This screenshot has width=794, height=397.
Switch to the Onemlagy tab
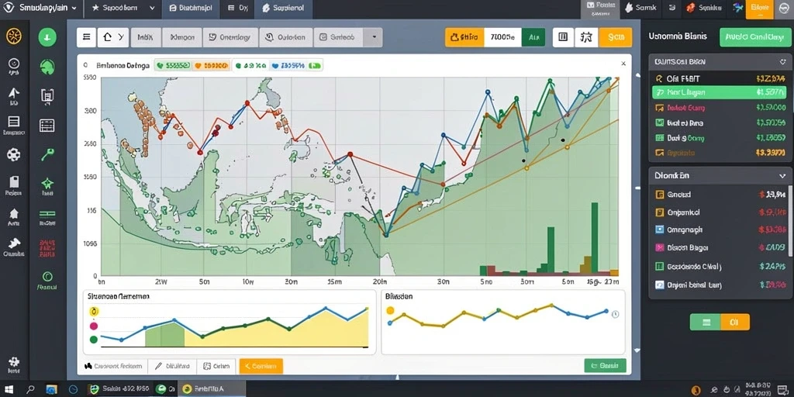(230, 37)
